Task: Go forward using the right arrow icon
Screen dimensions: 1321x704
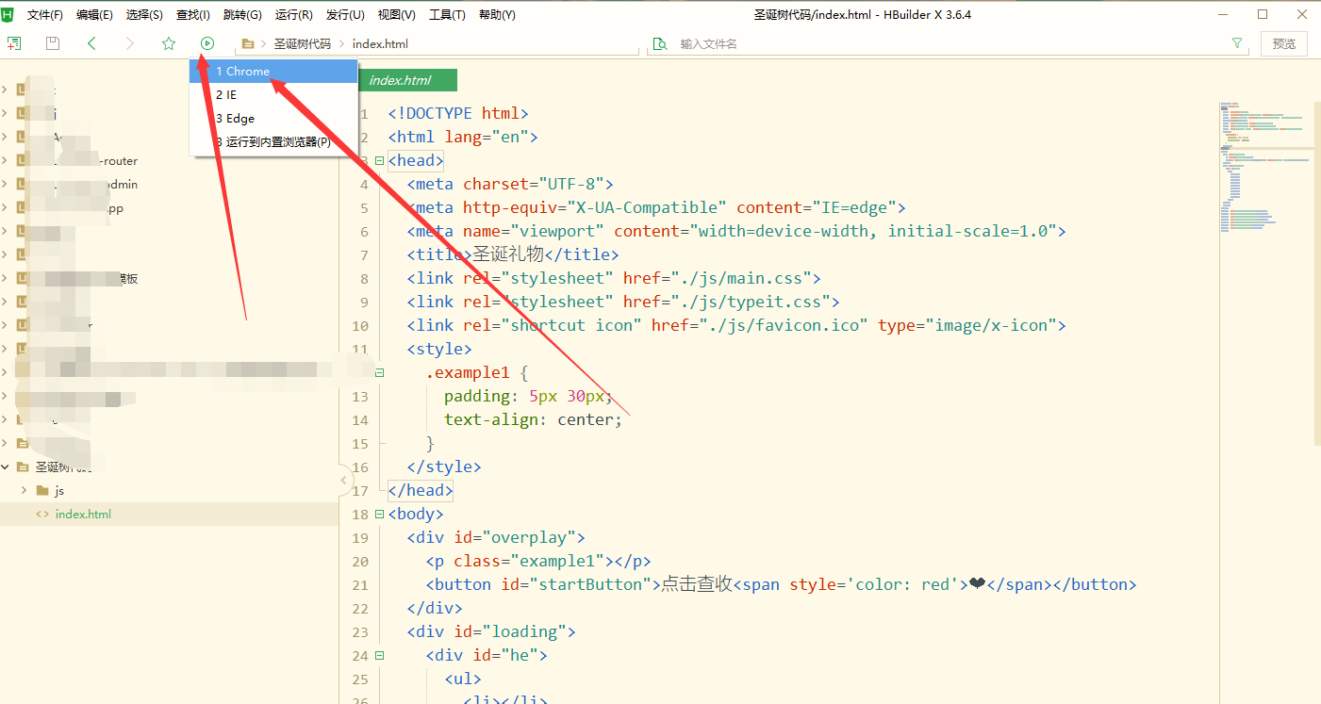Action: [x=130, y=43]
